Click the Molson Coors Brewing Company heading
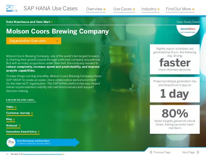Image resolution: width=206 pixels, height=159 pixels. pyautogui.click(x=57, y=31)
